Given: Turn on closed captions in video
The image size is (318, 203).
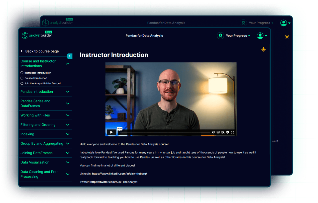Looking at the screenshot, I should click(218, 132).
